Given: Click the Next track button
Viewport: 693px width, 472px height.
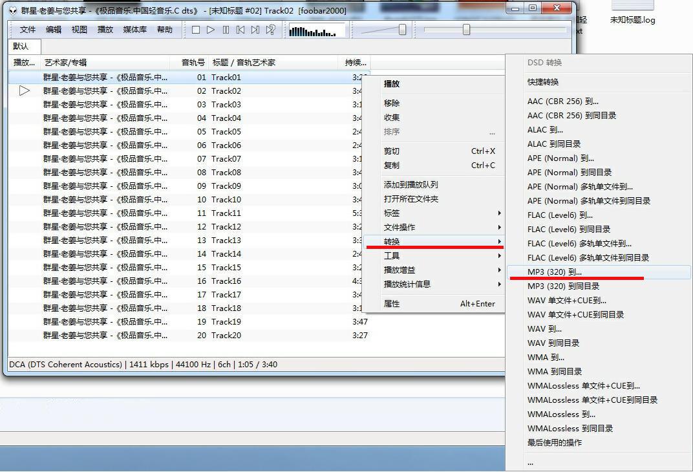Looking at the screenshot, I should click(255, 30).
